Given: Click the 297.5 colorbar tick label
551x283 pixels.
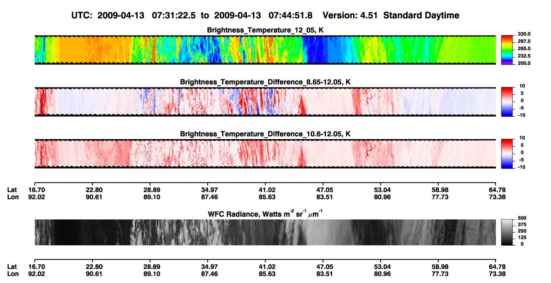Looking at the screenshot, I should [x=524, y=41].
